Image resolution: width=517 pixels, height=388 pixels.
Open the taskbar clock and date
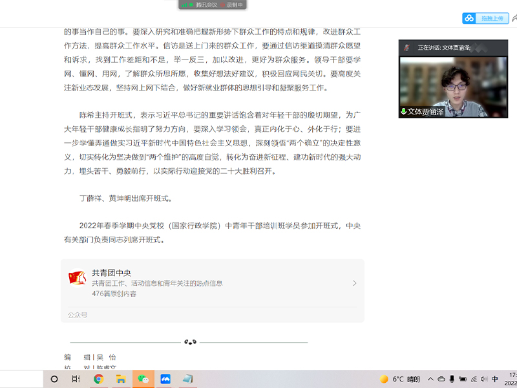coord(511,379)
